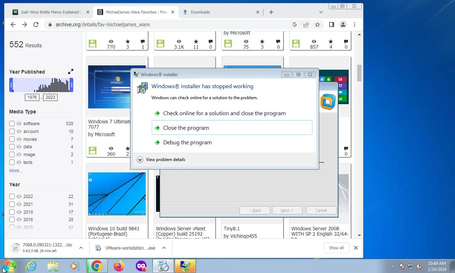The height and width of the screenshot is (273, 455).
Task: Tick the image media type checkbox
Action: coord(12,155)
